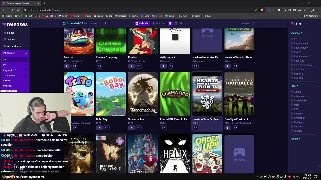Open the twitch bookmark

(x=63, y=16)
